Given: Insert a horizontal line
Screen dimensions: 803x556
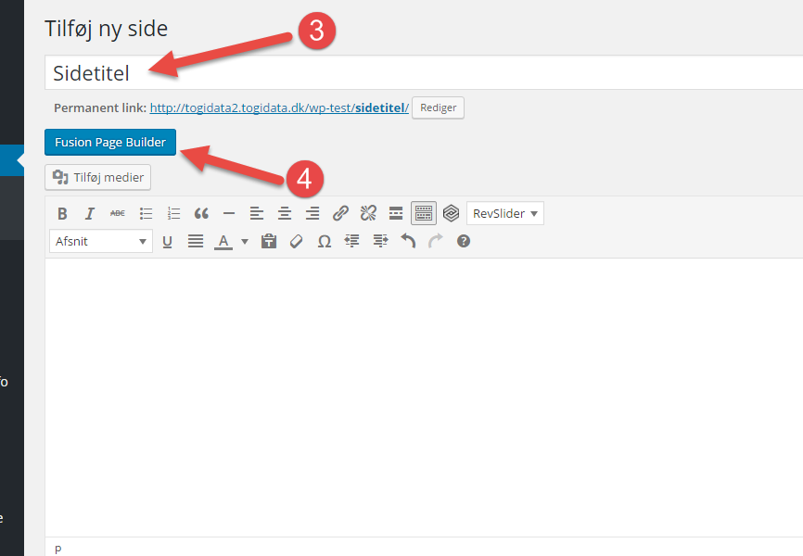Looking at the screenshot, I should coord(229,213).
